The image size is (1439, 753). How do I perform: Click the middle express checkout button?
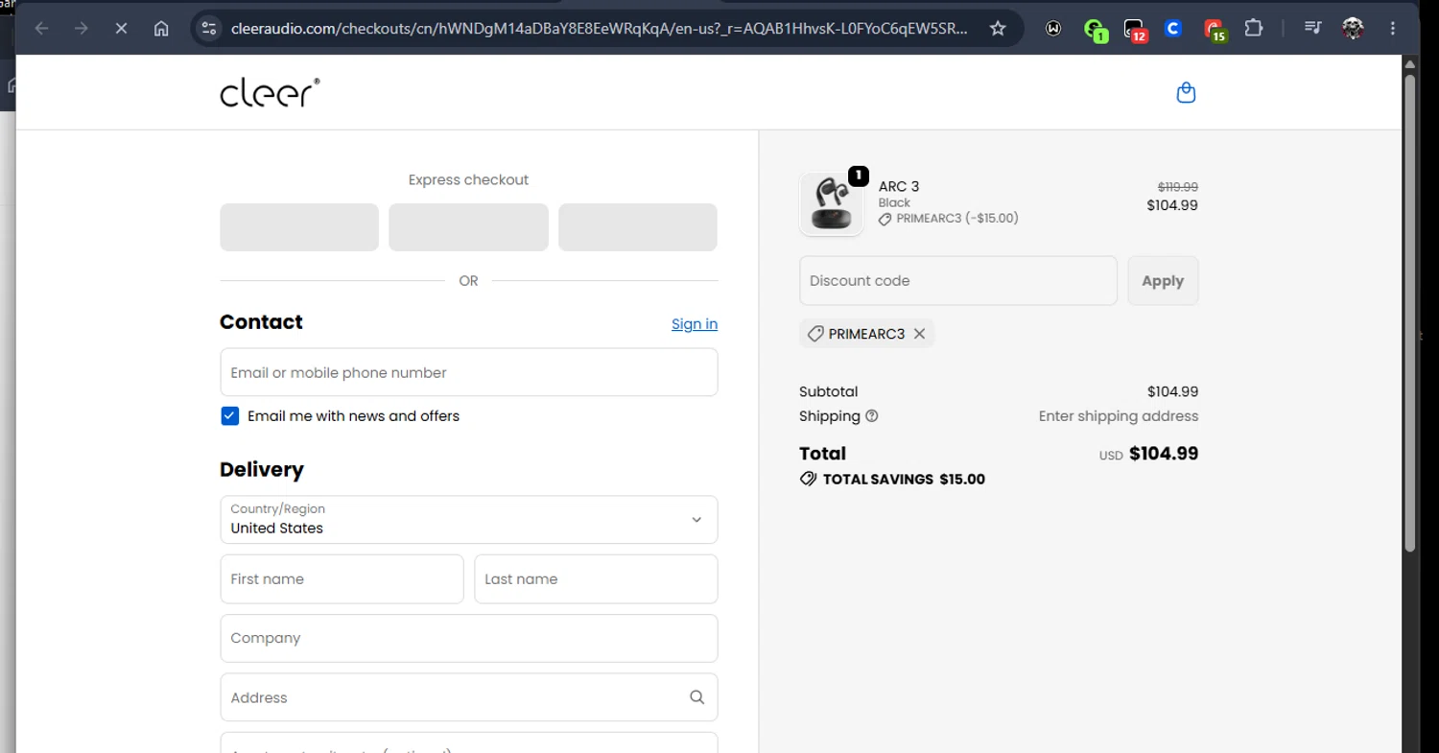pyautogui.click(x=468, y=227)
